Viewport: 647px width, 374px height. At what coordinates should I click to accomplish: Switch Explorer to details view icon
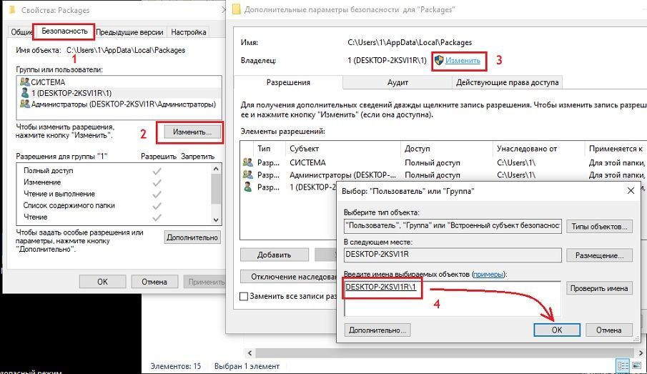coord(622,366)
